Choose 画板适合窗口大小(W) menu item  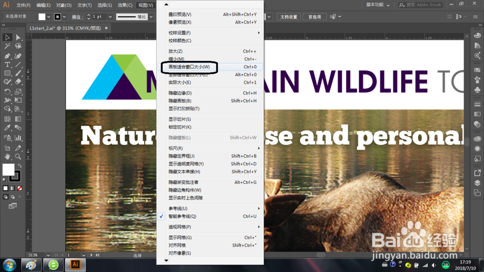click(210, 67)
